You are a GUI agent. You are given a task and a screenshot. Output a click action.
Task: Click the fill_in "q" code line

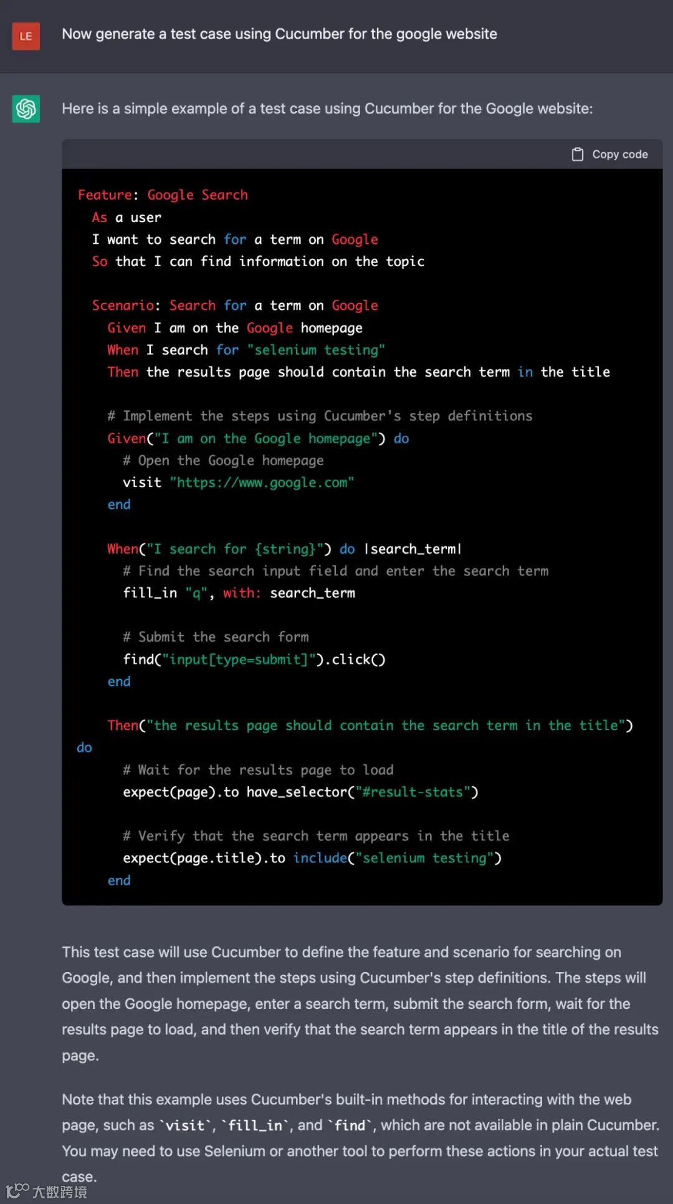click(x=239, y=593)
